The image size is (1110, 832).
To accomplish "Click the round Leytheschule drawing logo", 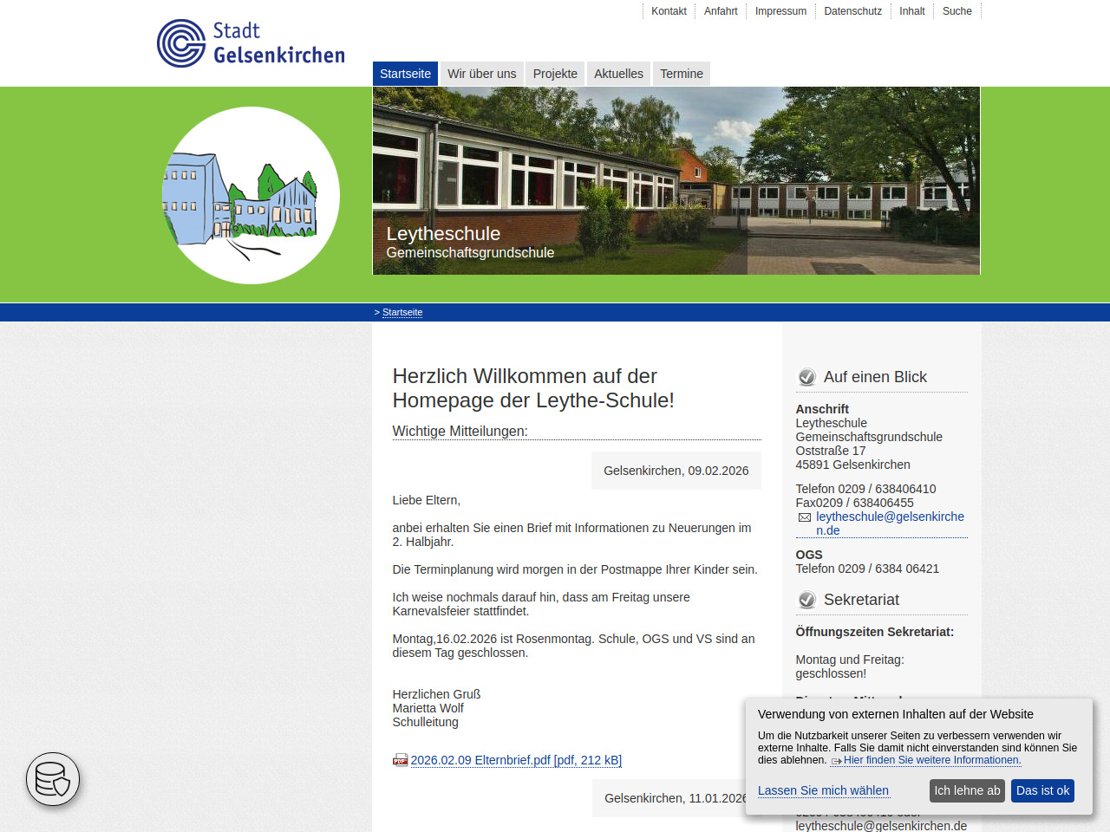I will tap(251, 195).
